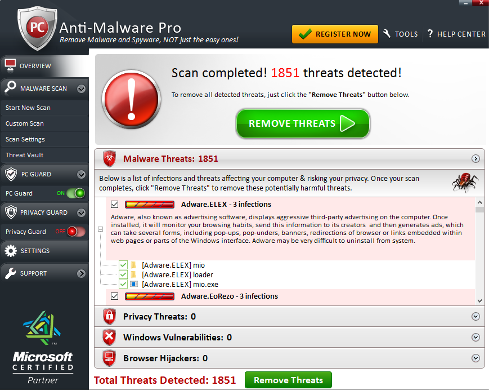Viewport: 489px width, 390px height.
Task: Expand the Privacy Threats section
Action: pos(475,317)
